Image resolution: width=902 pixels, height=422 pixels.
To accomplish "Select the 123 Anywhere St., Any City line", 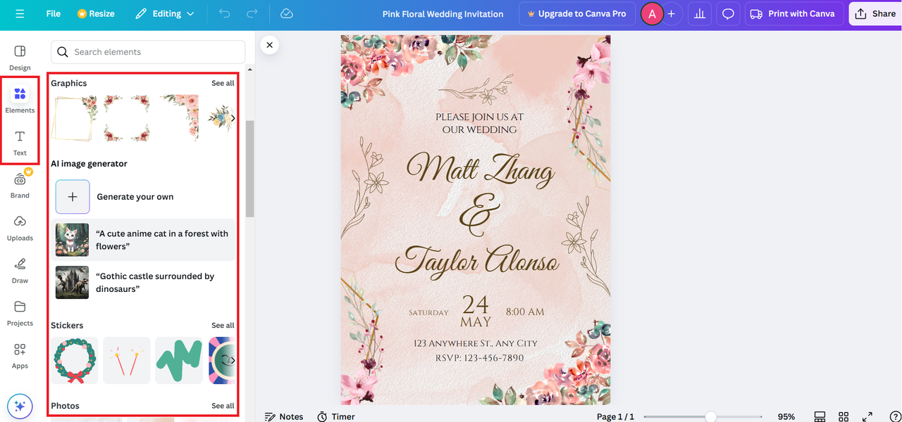I will [x=476, y=343].
